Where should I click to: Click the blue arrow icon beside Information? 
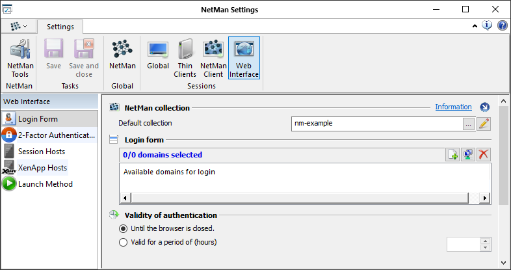point(484,107)
